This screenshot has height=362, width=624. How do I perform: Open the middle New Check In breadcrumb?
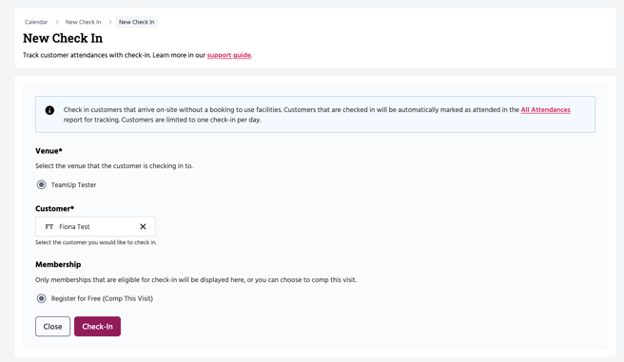[83, 22]
